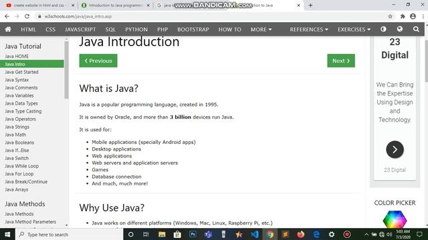Open File Explorer from the taskbar

coord(162,234)
